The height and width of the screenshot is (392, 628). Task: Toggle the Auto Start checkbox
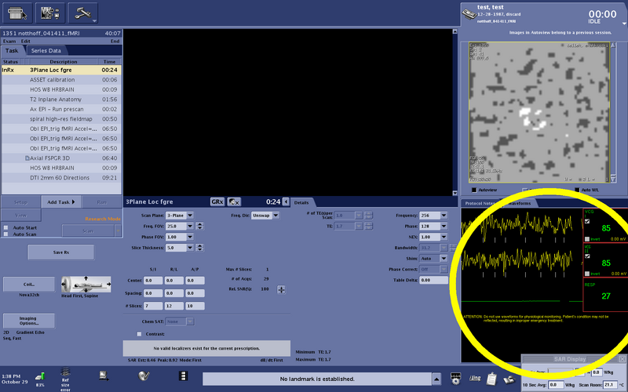[6, 227]
